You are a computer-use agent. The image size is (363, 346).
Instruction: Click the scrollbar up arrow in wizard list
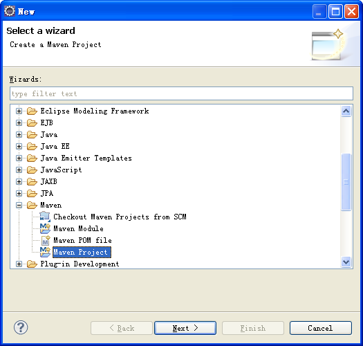tap(346, 111)
